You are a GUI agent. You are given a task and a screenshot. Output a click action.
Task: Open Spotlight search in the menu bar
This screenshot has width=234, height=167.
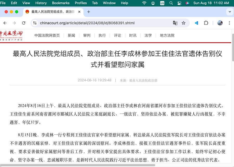pos(171,3)
